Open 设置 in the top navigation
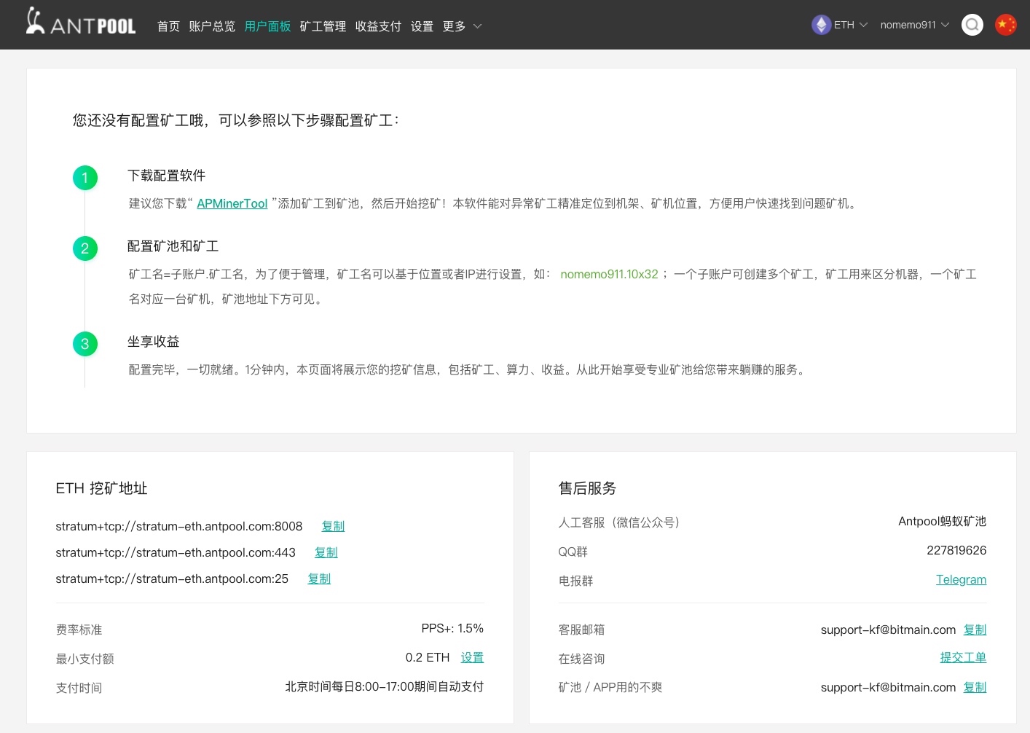The height and width of the screenshot is (733, 1030). (422, 26)
